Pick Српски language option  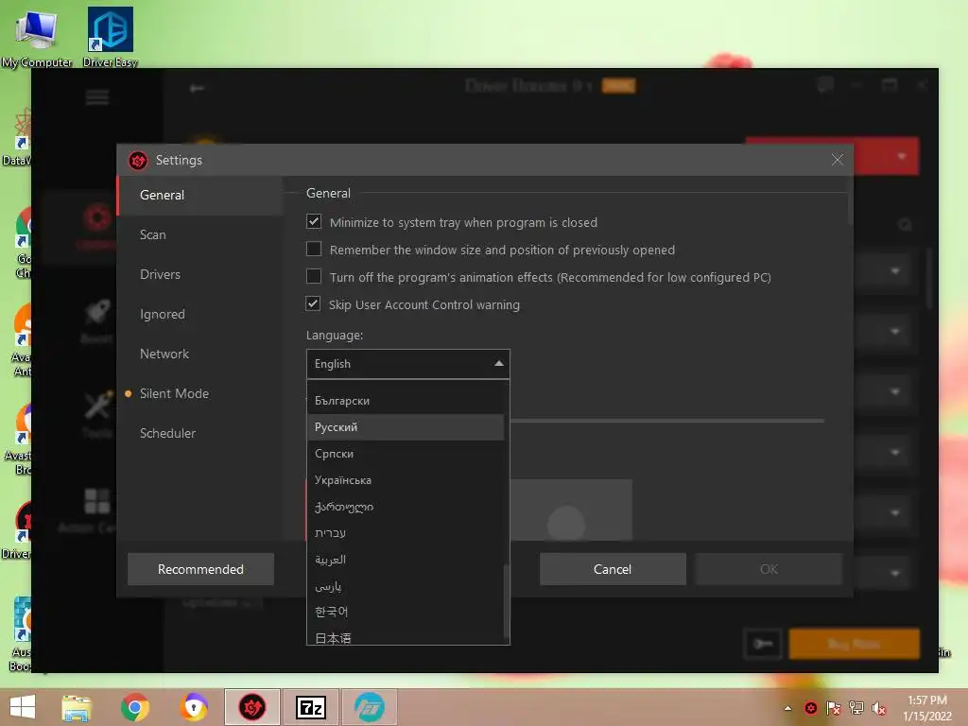click(405, 454)
